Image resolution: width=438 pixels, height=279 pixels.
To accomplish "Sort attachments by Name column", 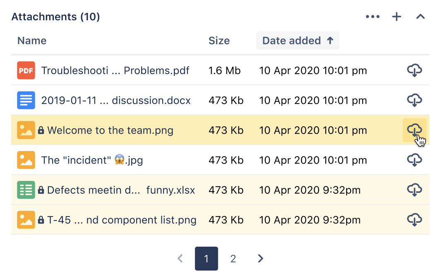I will tap(32, 41).
